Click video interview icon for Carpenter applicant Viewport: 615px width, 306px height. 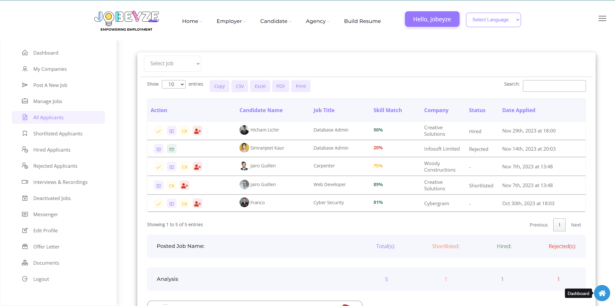pyautogui.click(x=184, y=167)
